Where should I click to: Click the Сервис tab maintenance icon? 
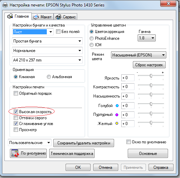pyautogui.click(x=58, y=17)
